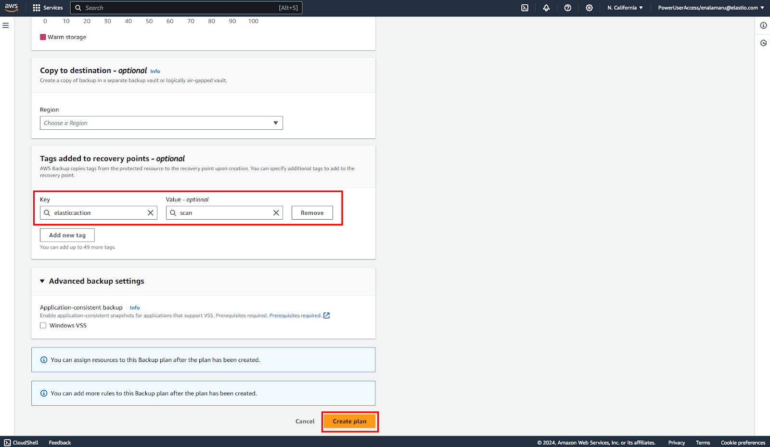Clear the elastio:action key field
This screenshot has height=447, width=770.
(x=151, y=213)
